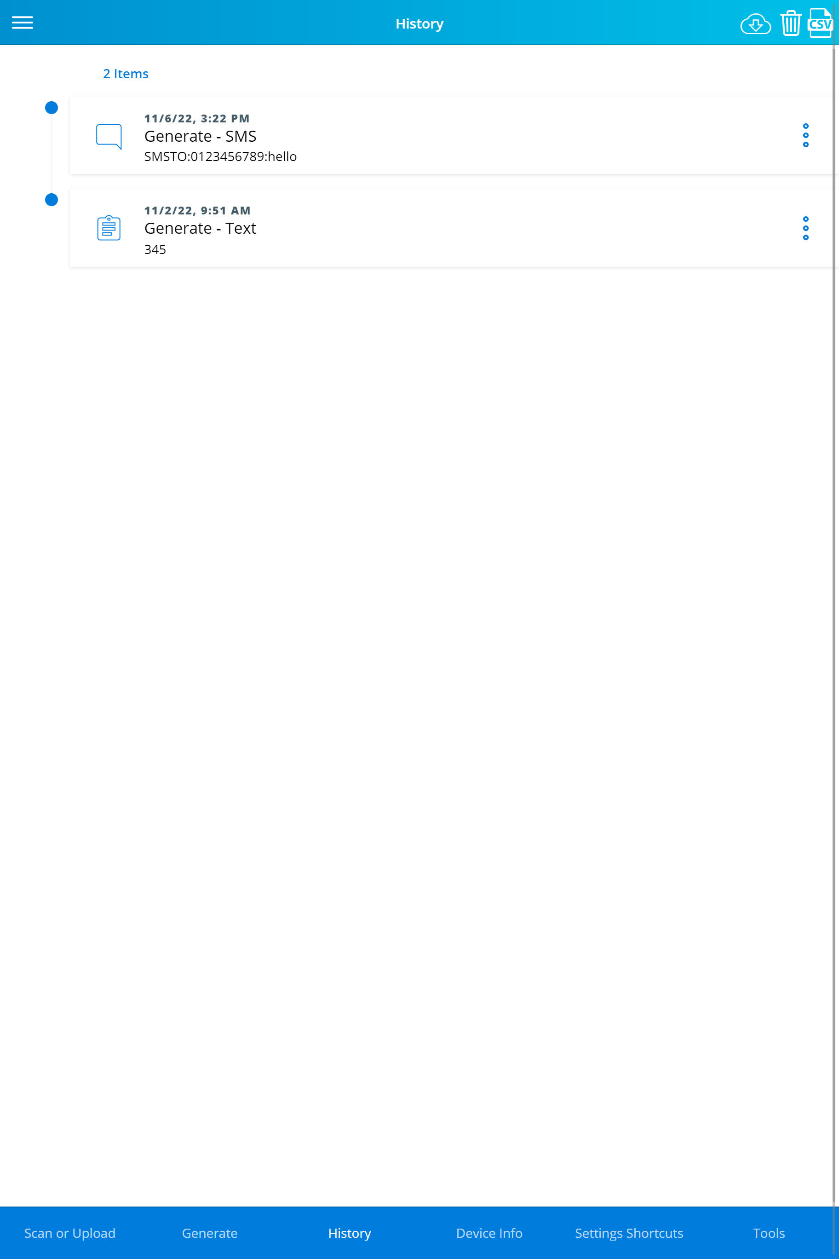Go to the Tools tab
This screenshot has height=1259, width=839.
(769, 1233)
